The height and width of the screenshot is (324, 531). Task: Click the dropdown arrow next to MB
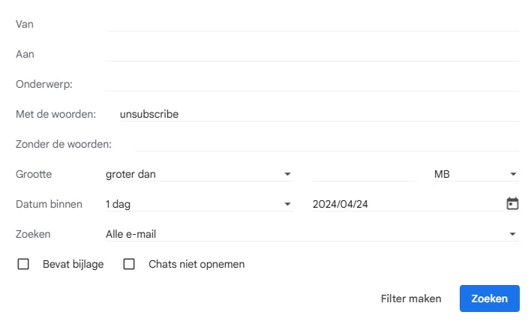(x=513, y=174)
